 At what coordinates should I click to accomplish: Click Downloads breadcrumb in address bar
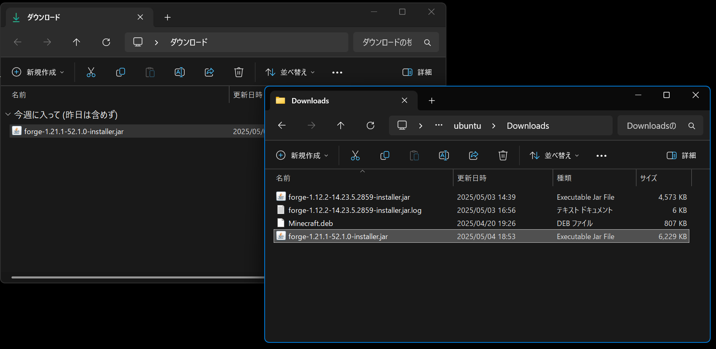point(528,126)
